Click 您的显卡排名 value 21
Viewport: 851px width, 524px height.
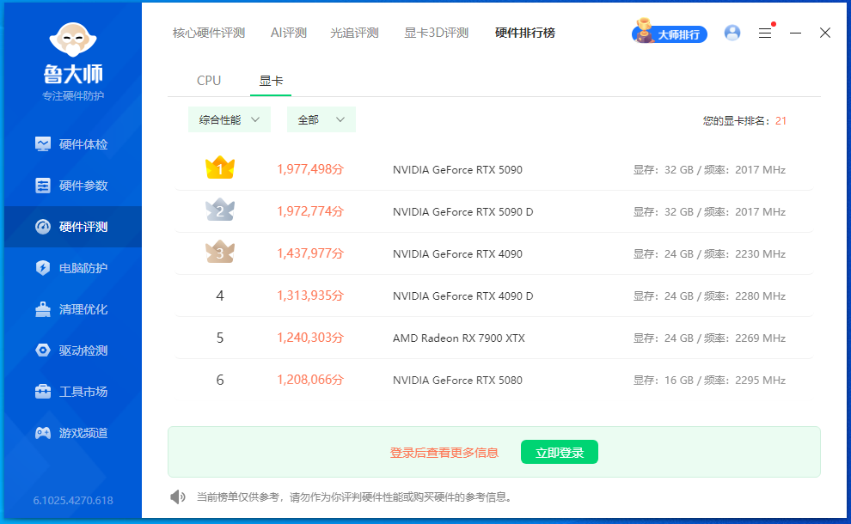point(781,121)
